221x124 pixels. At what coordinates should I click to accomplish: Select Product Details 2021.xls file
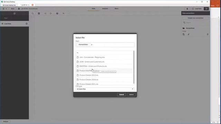[x=105, y=84]
